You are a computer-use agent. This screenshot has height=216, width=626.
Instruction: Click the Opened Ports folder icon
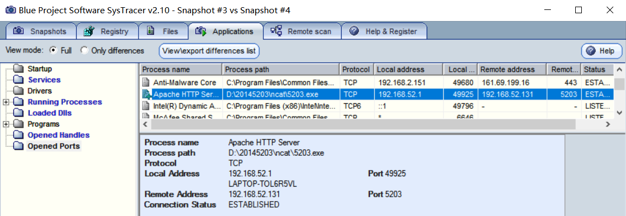click(x=18, y=146)
